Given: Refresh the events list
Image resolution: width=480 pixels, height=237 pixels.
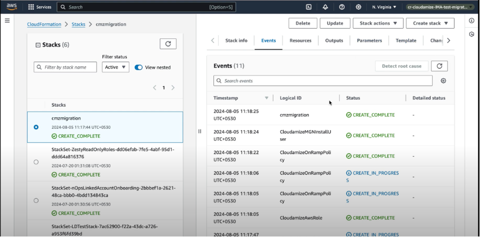Looking at the screenshot, I should [x=439, y=66].
